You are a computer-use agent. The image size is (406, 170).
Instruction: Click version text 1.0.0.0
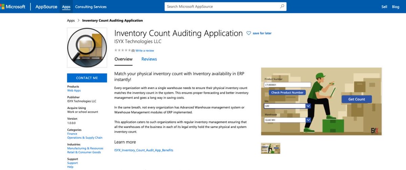pyautogui.click(x=72, y=123)
